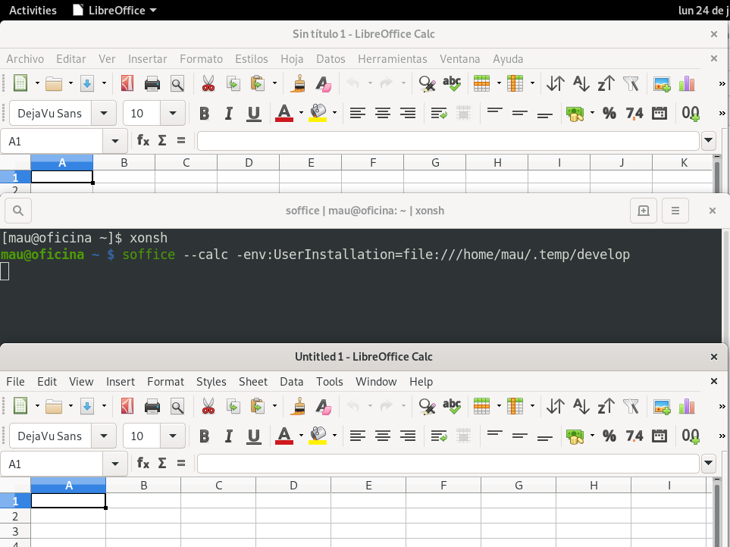Screen dimensions: 730x547
Task: Open the Datos menu
Action: click(331, 58)
